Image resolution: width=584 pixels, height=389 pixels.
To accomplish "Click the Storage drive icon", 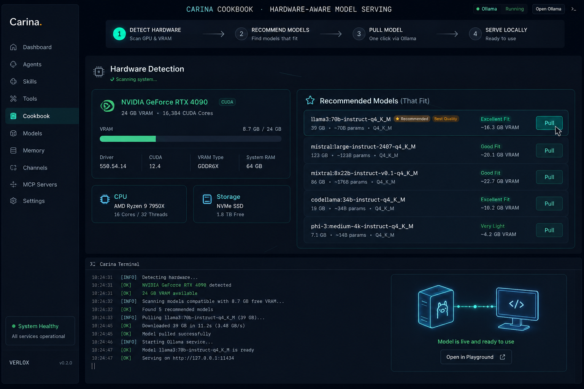I will pyautogui.click(x=207, y=199).
